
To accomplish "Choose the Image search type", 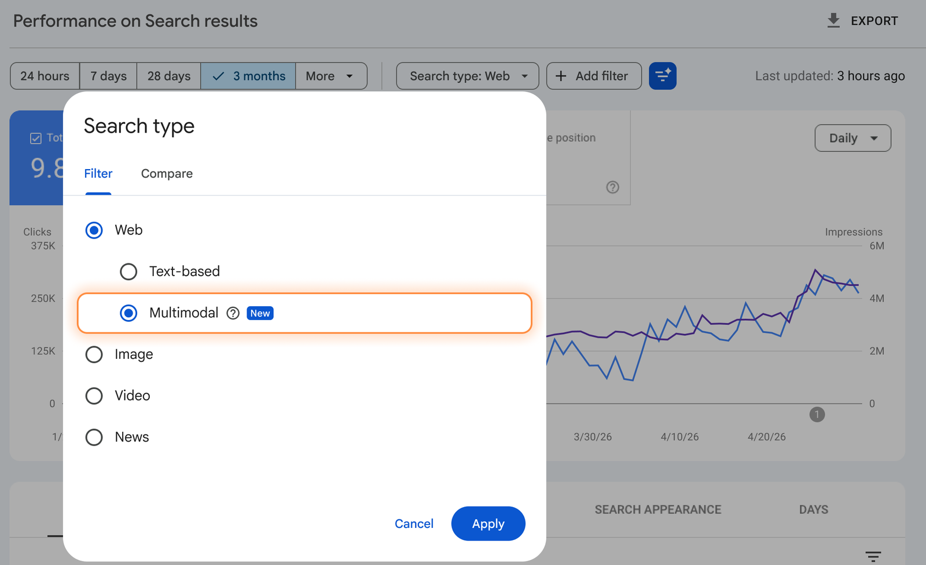I will [94, 354].
